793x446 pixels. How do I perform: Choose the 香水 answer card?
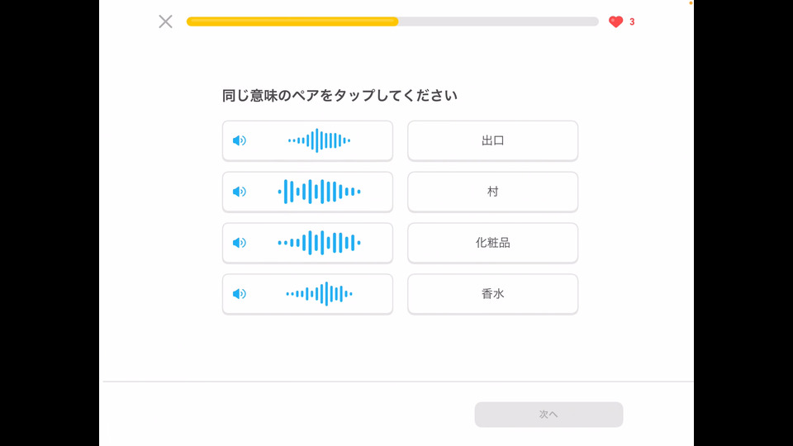coord(492,294)
